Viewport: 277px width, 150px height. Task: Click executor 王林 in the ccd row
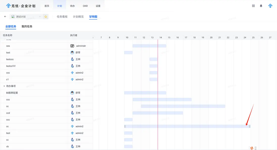(x=78, y=113)
